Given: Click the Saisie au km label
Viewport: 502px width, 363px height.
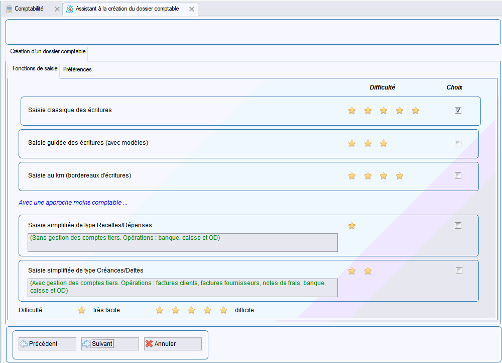Looking at the screenshot, I should 80,175.
